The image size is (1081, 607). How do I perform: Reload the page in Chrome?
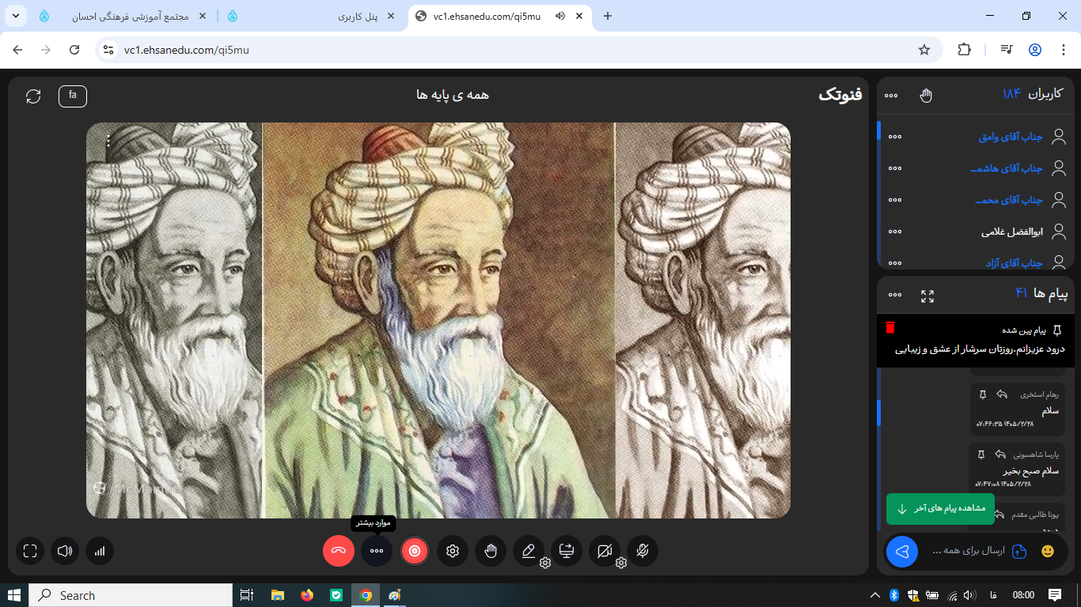pyautogui.click(x=74, y=50)
